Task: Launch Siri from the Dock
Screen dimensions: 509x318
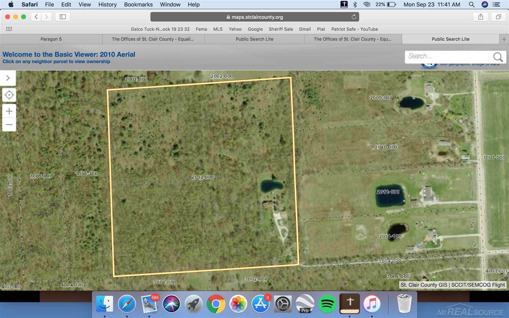Action: pos(171,304)
